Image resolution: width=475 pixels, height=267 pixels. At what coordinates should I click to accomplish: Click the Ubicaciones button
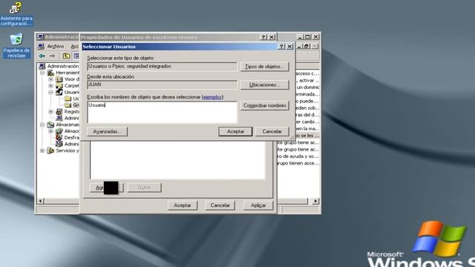click(264, 85)
